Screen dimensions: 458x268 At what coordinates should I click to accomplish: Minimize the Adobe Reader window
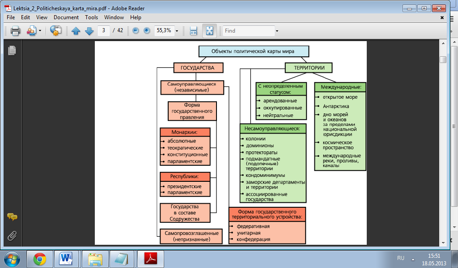(x=409, y=8)
